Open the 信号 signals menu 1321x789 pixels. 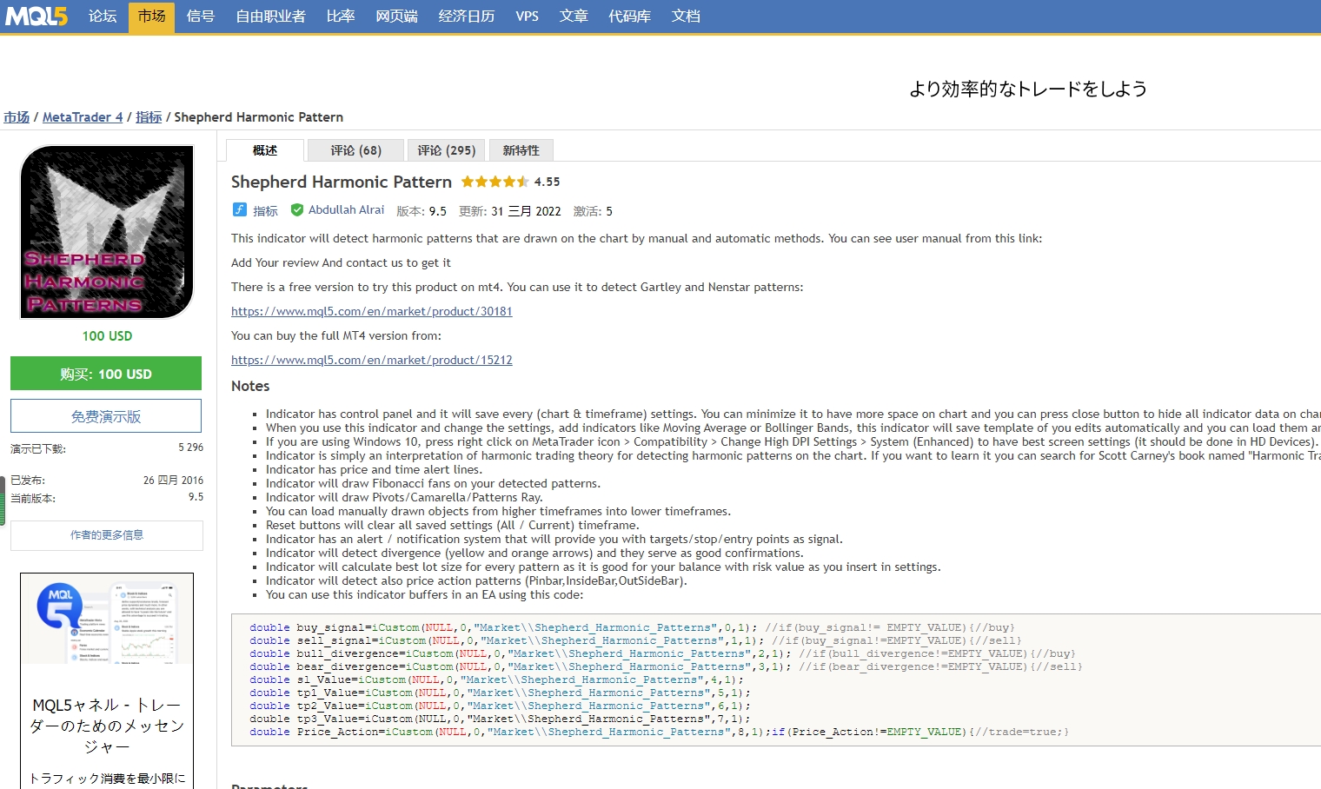click(x=201, y=17)
